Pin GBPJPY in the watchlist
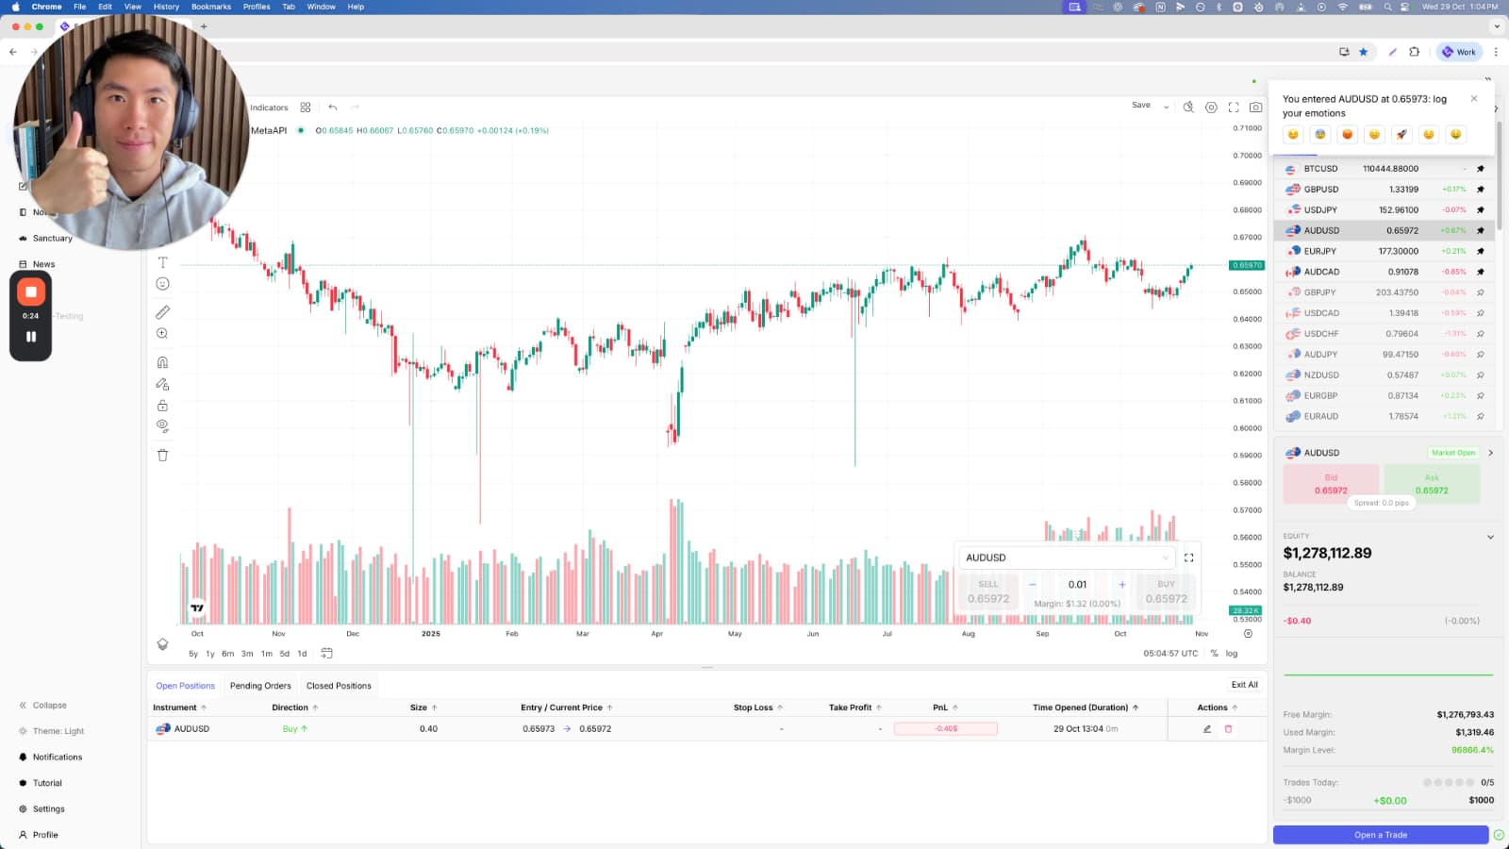The width and height of the screenshot is (1509, 849). (1480, 292)
